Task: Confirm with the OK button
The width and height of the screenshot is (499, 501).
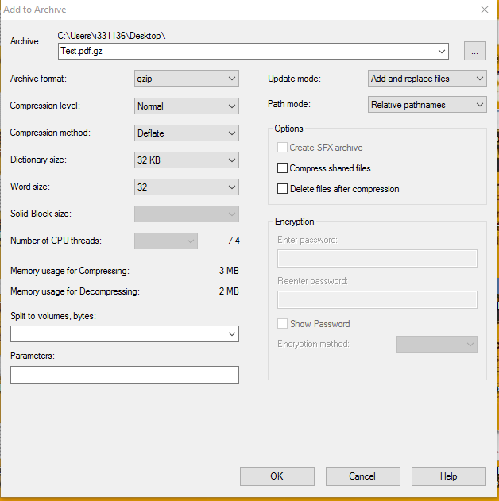Action: coord(277,476)
